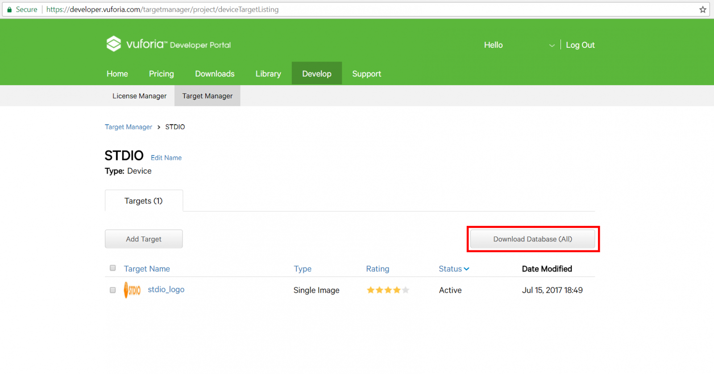714x374 pixels.
Task: Click the browser address bar URL
Action: [162, 9]
